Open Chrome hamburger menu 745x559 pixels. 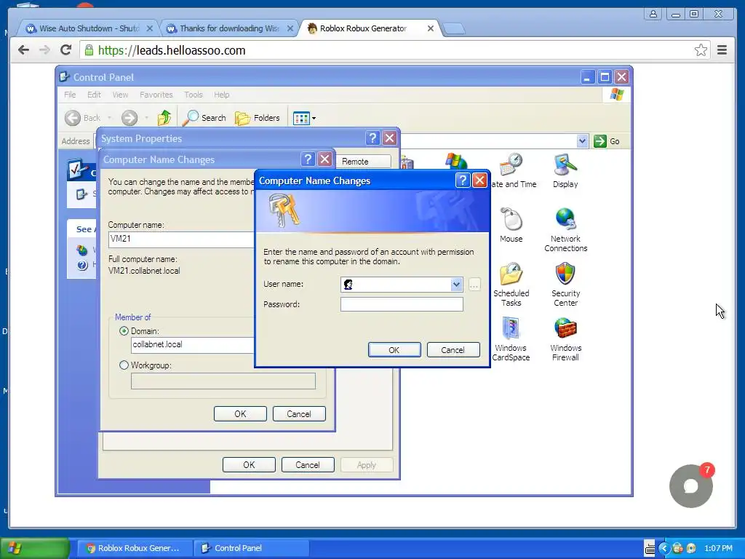click(x=722, y=50)
